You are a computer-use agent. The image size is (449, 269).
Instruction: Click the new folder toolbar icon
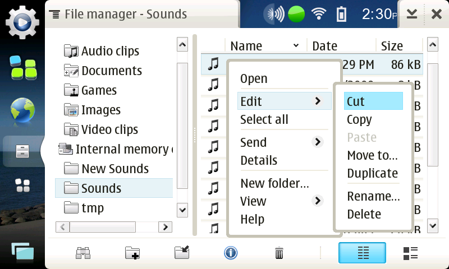(132, 253)
